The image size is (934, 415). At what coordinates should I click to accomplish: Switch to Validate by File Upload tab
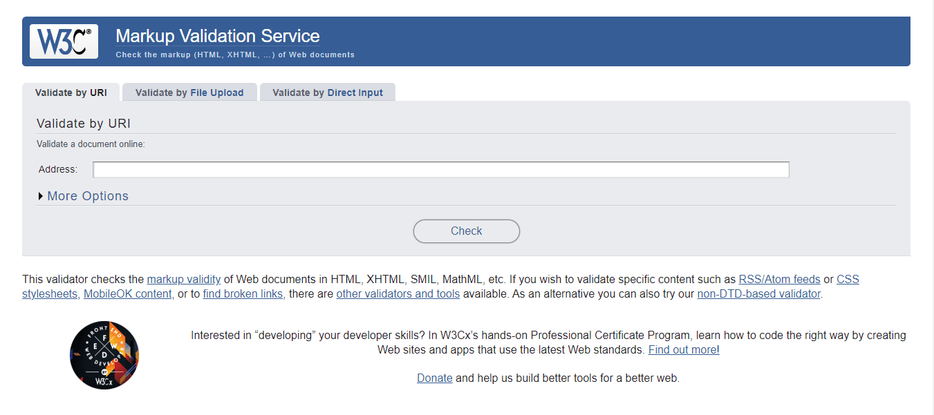189,93
